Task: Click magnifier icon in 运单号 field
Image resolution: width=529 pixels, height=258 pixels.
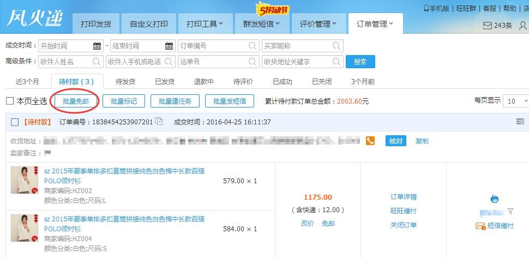Action: (x=253, y=62)
